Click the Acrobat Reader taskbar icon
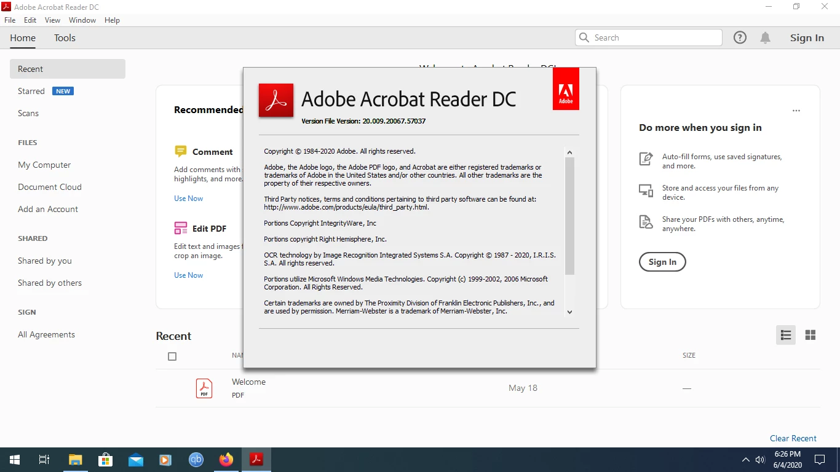The width and height of the screenshot is (840, 472). 256,460
